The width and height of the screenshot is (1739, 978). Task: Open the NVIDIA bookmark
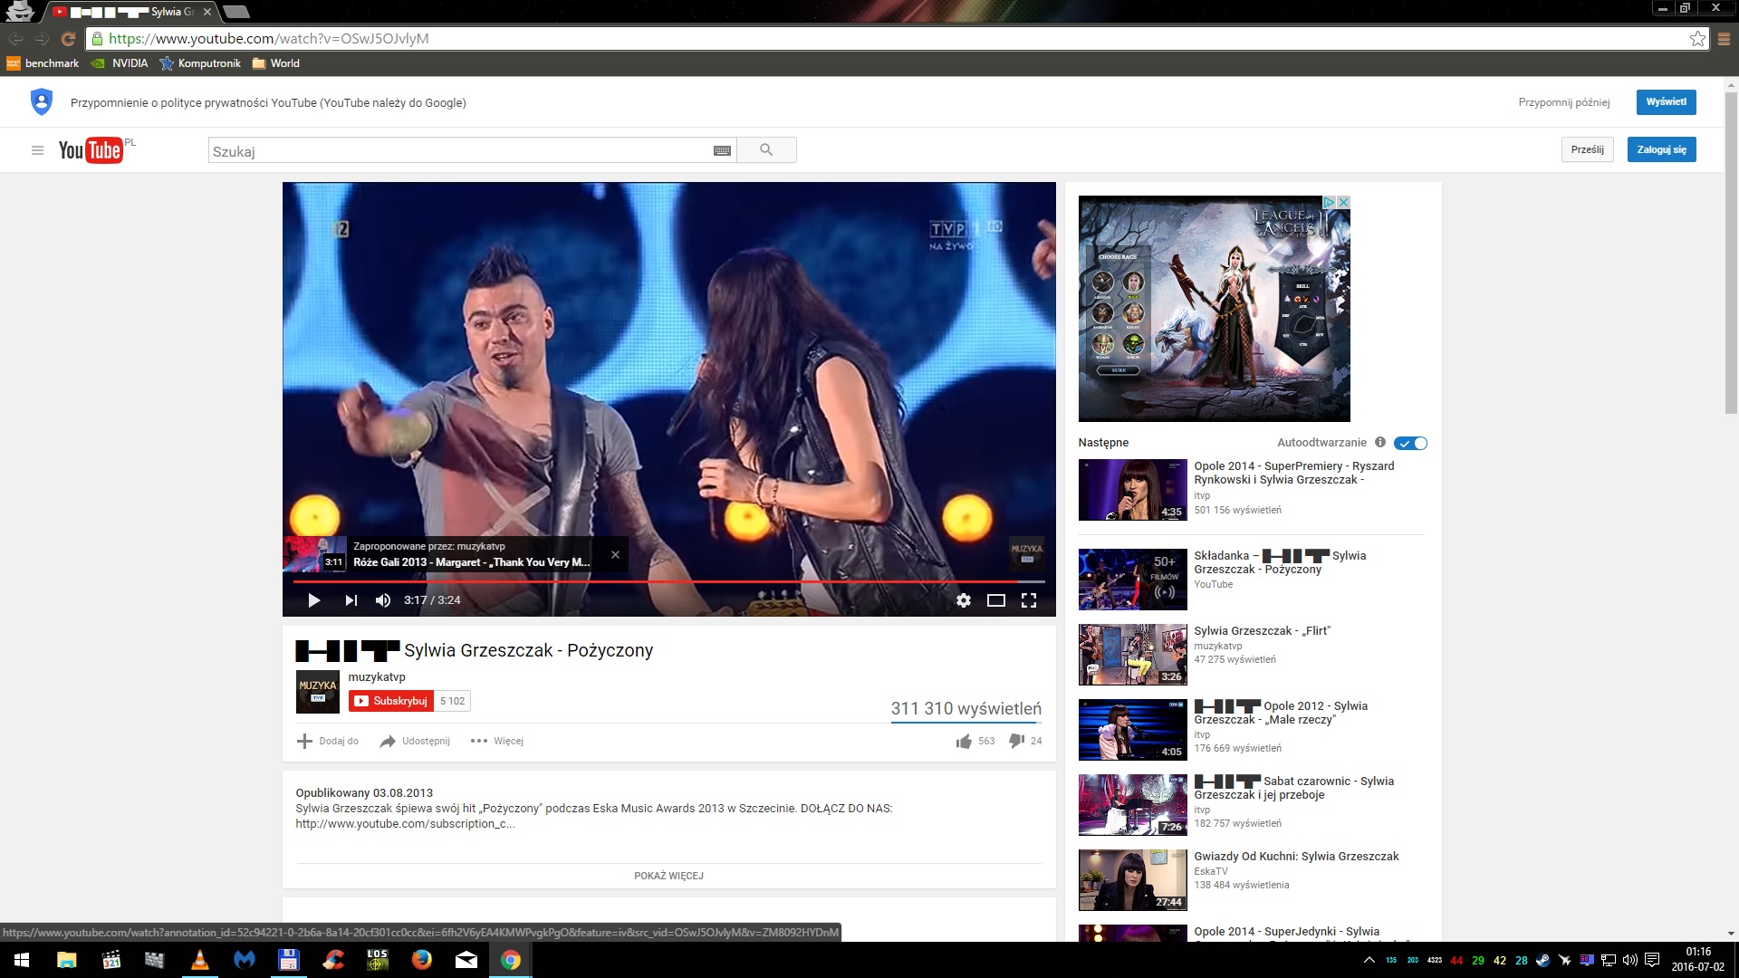click(120, 63)
